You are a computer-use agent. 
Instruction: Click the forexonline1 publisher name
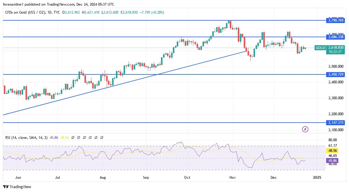14,4
